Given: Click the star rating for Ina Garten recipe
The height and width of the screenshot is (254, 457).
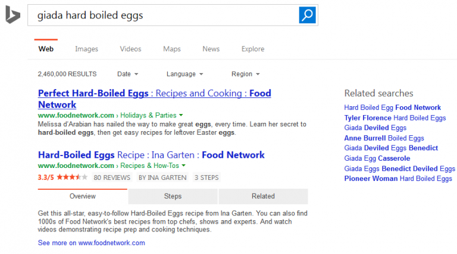Looking at the screenshot, I should click(x=62, y=177).
